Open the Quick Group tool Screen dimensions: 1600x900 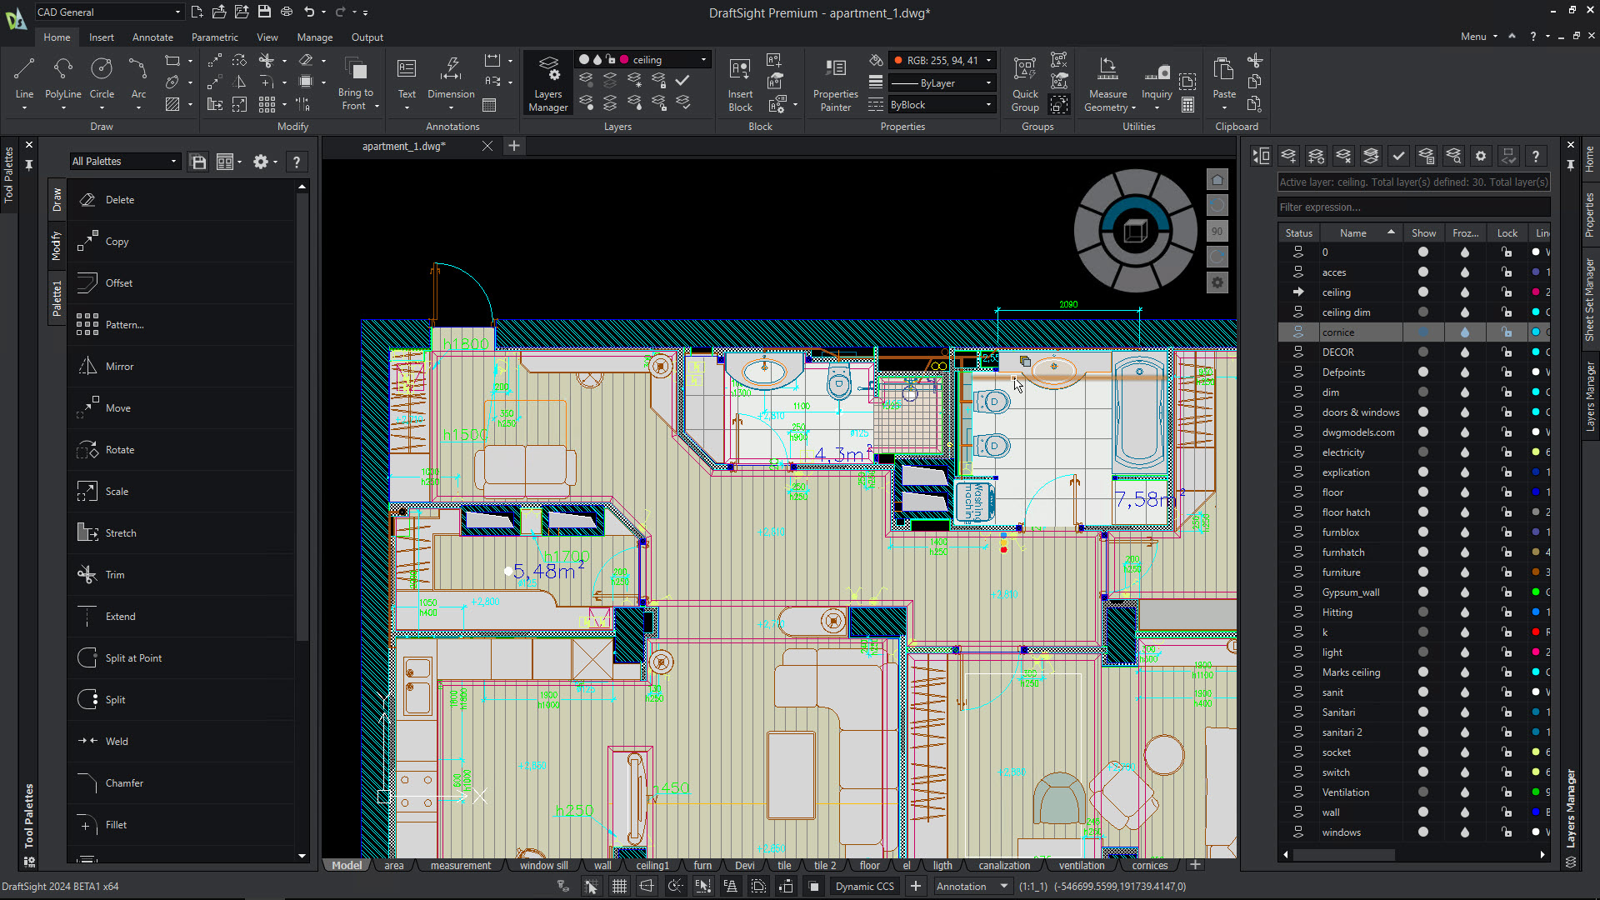click(x=1024, y=82)
